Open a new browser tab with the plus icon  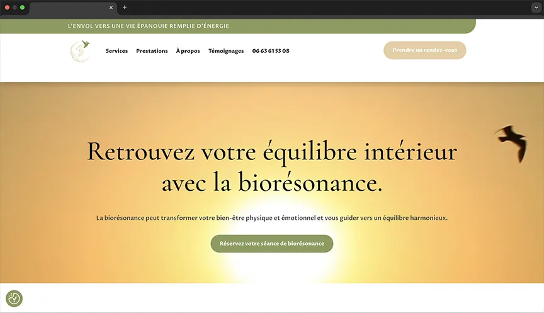(125, 7)
